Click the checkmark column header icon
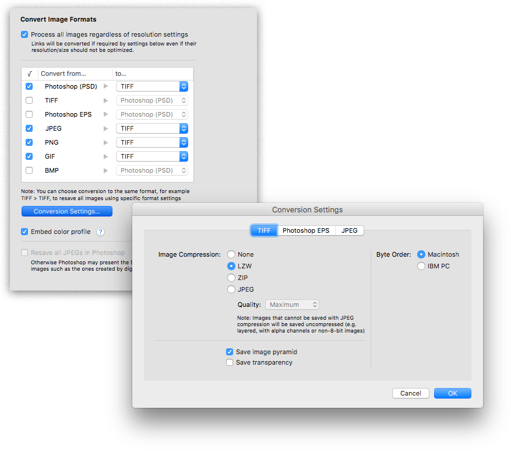Image resolution: width=511 pixels, height=451 pixels. click(x=29, y=74)
